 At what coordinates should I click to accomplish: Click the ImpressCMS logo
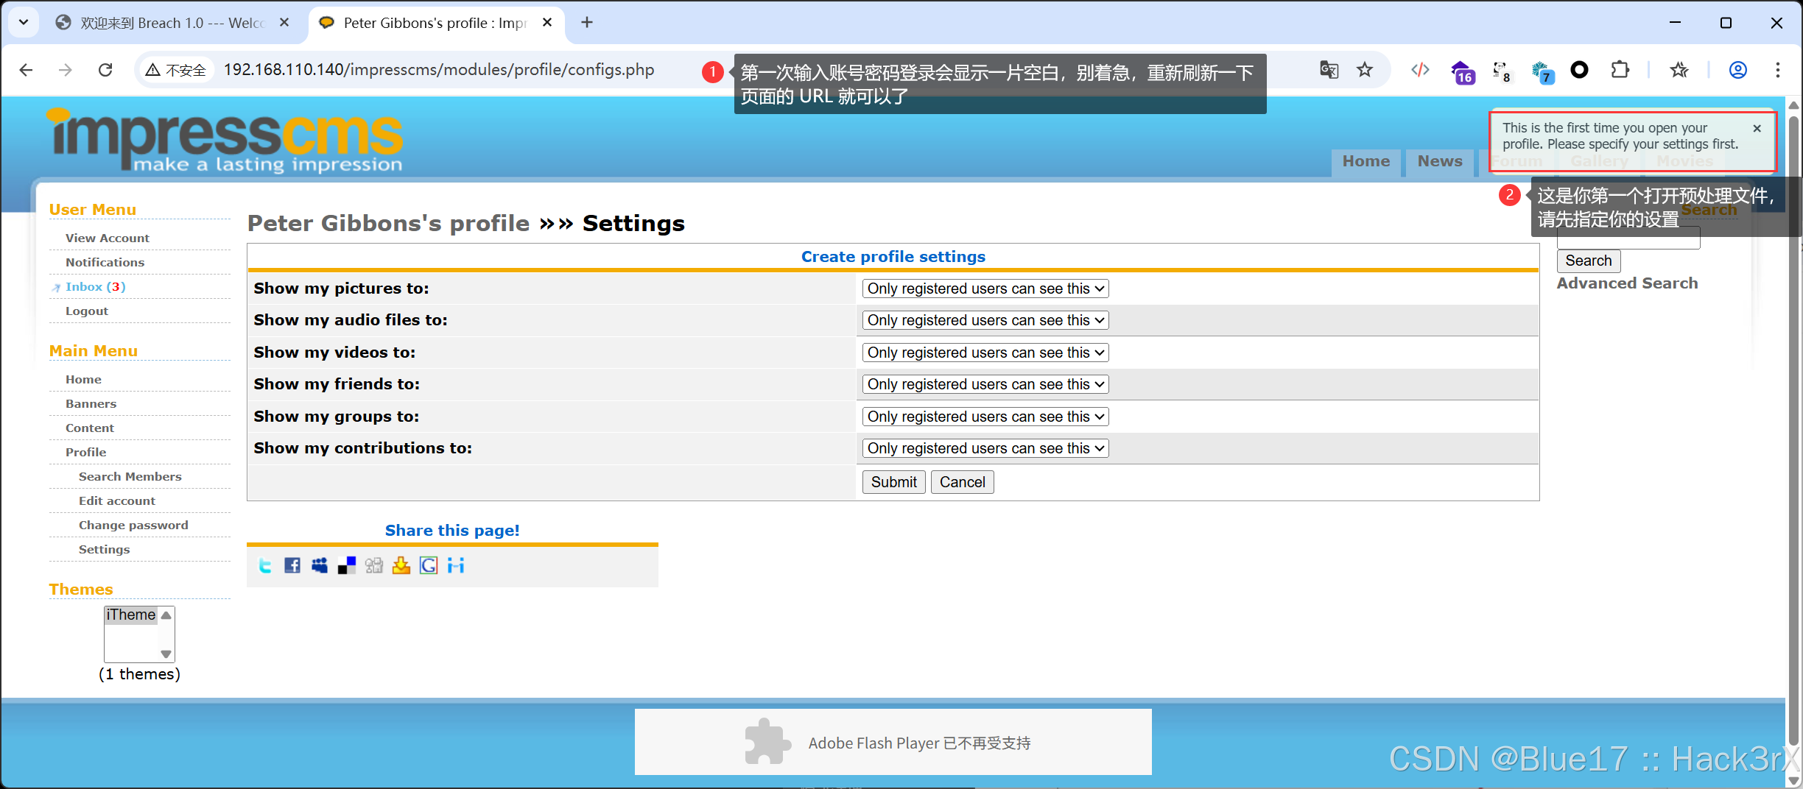click(x=225, y=140)
